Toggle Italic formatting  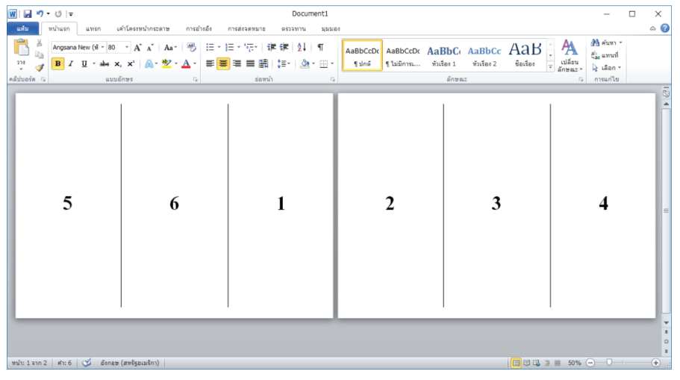tap(71, 64)
